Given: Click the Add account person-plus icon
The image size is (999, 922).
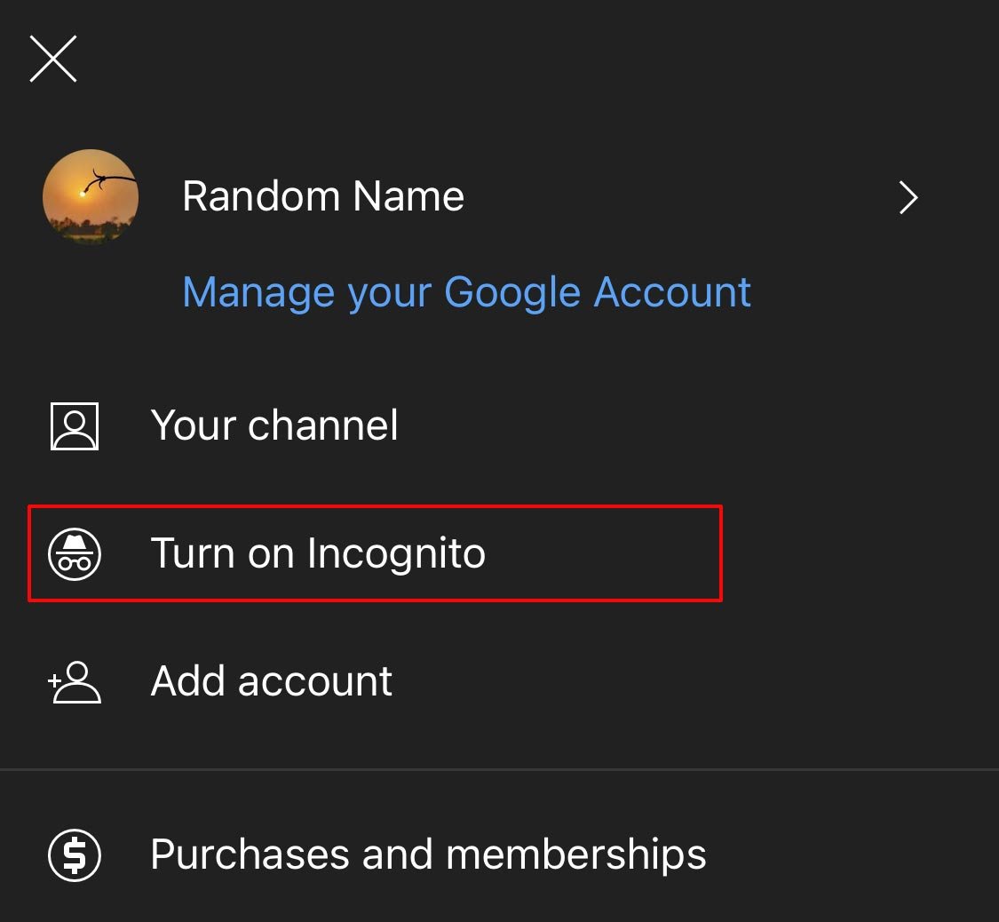Looking at the screenshot, I should click(75, 682).
